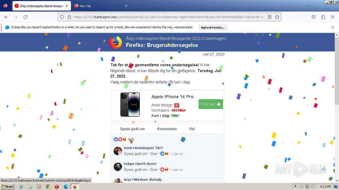Screen dimensions: 339x190
Task: Open the tracking protection shield icon
Action: click(x=62, y=17)
